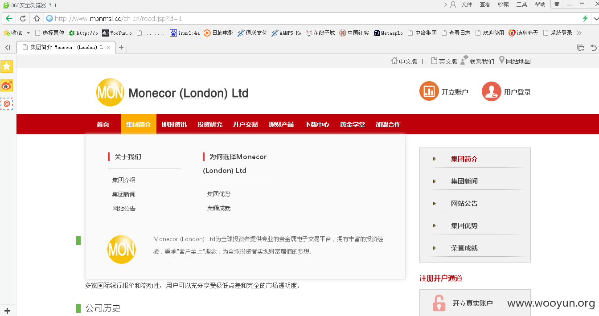Click the browser back arrow button
599x316 pixels.
click(x=9, y=19)
